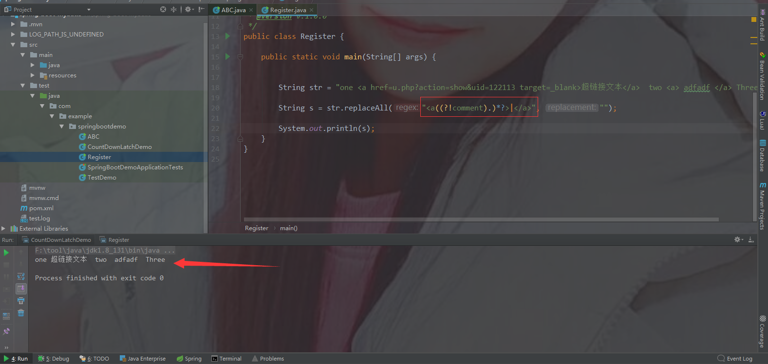
Task: Open the 5: Debug tool window
Action: click(x=54, y=359)
